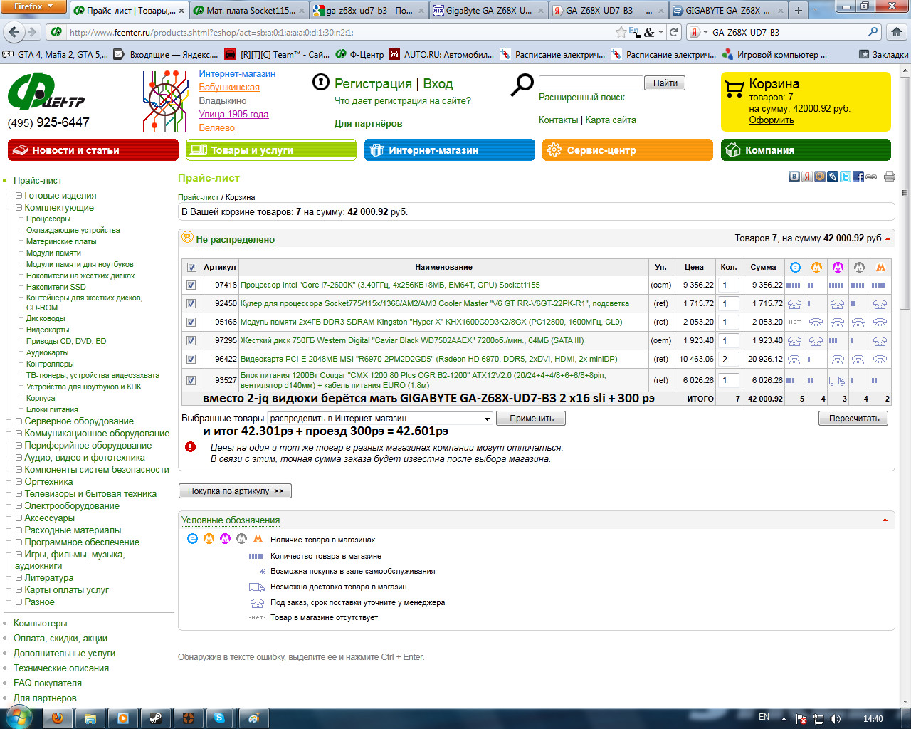The image size is (911, 729).
Task: Expand the Готовые изделия category
Action: click(19, 195)
